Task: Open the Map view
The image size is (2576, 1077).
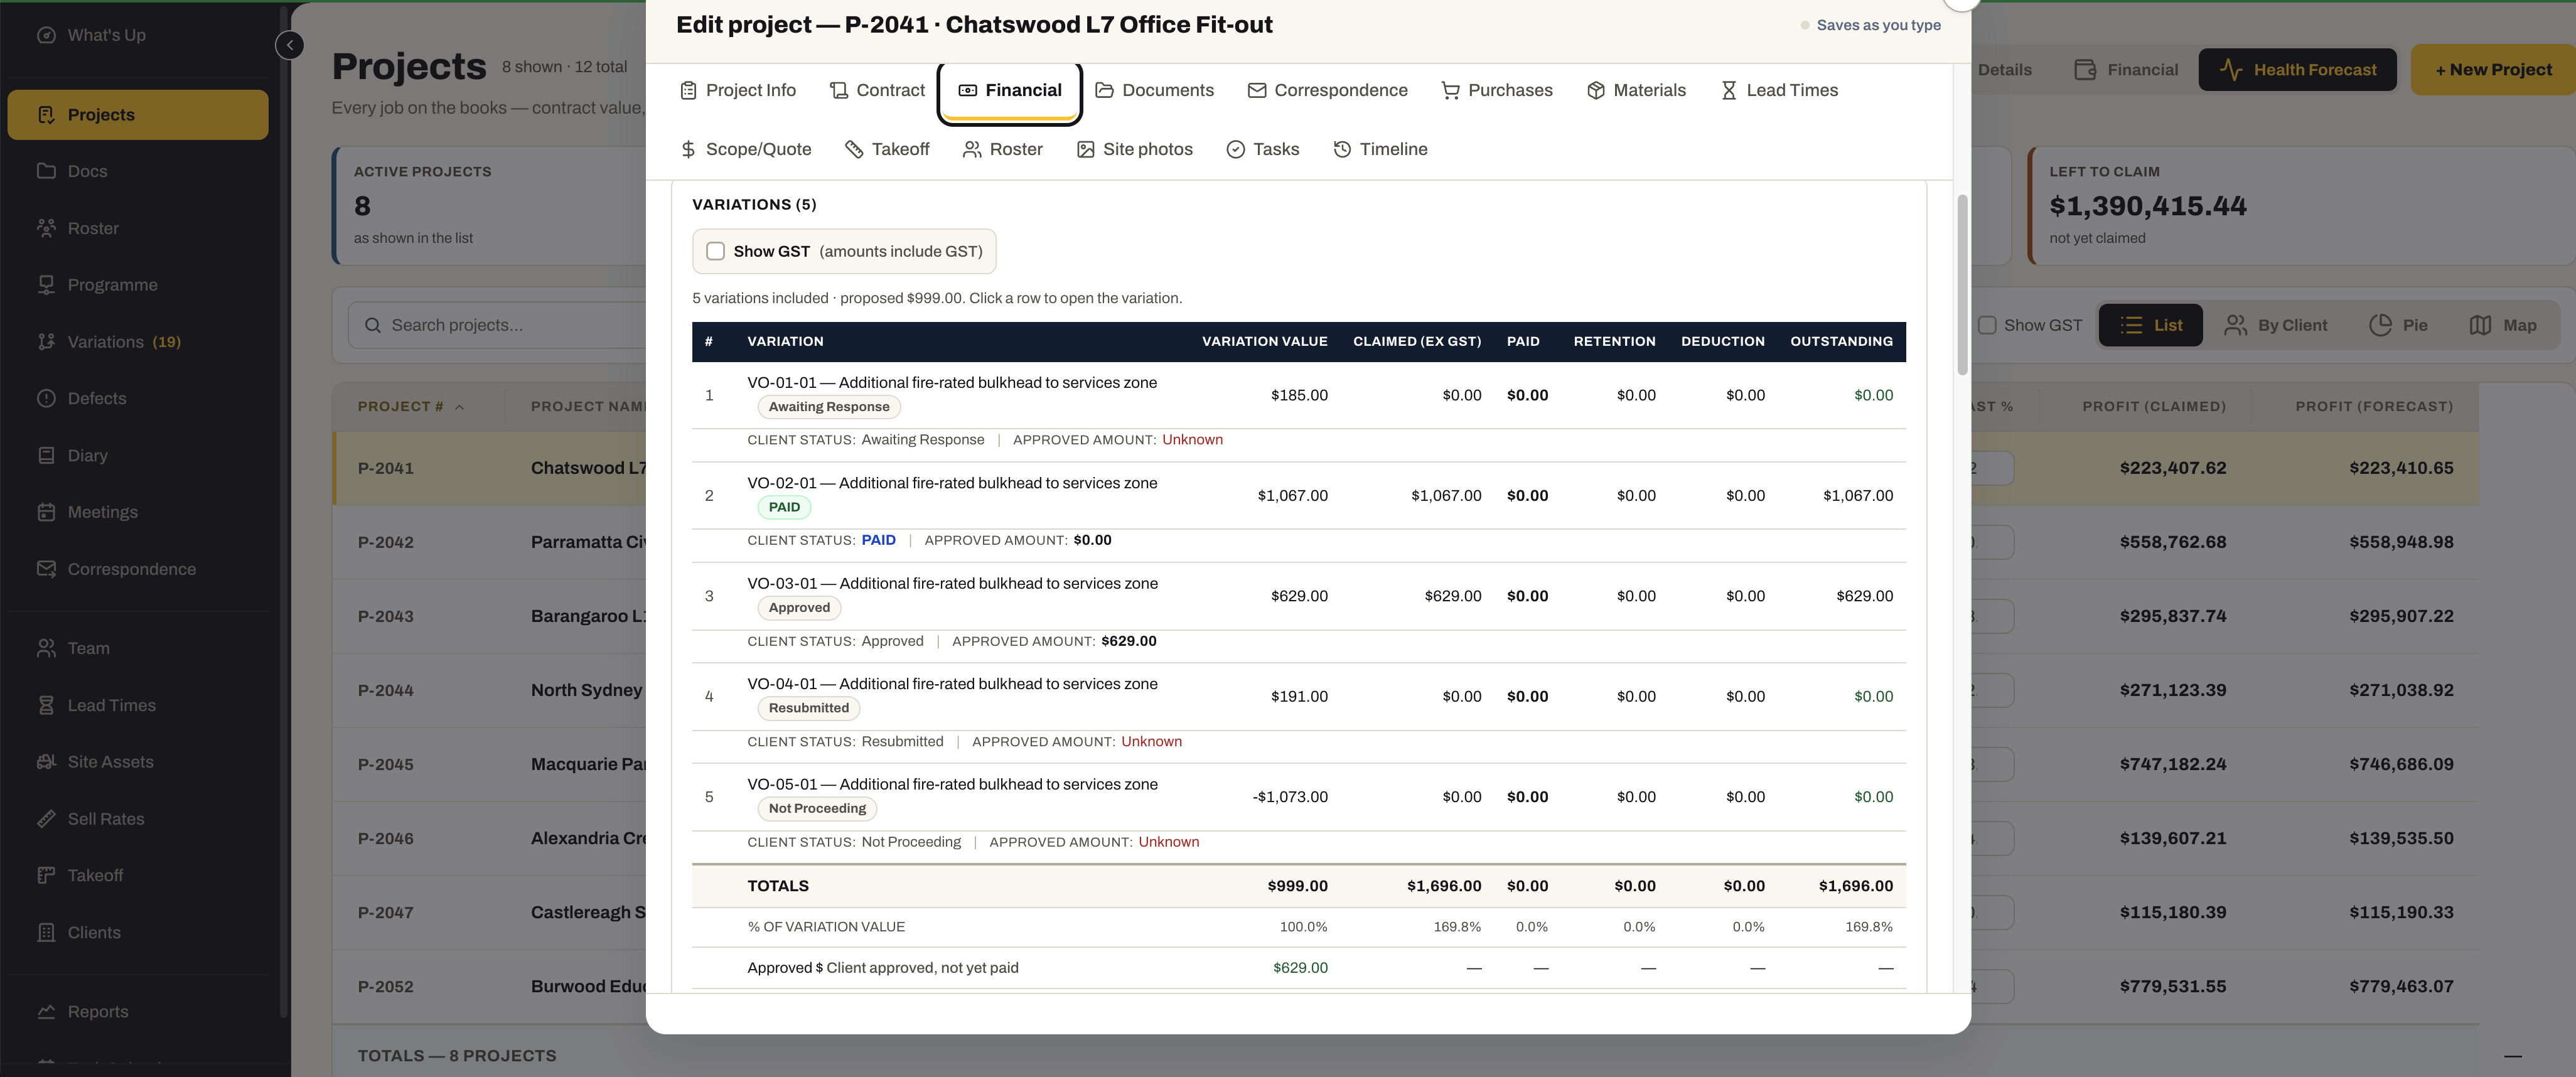Action: (x=2503, y=325)
